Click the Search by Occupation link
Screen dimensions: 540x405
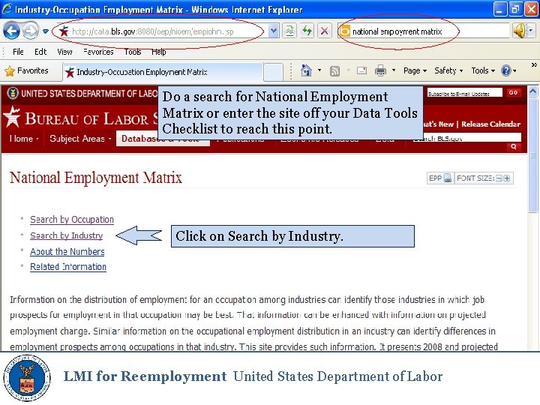(x=72, y=219)
